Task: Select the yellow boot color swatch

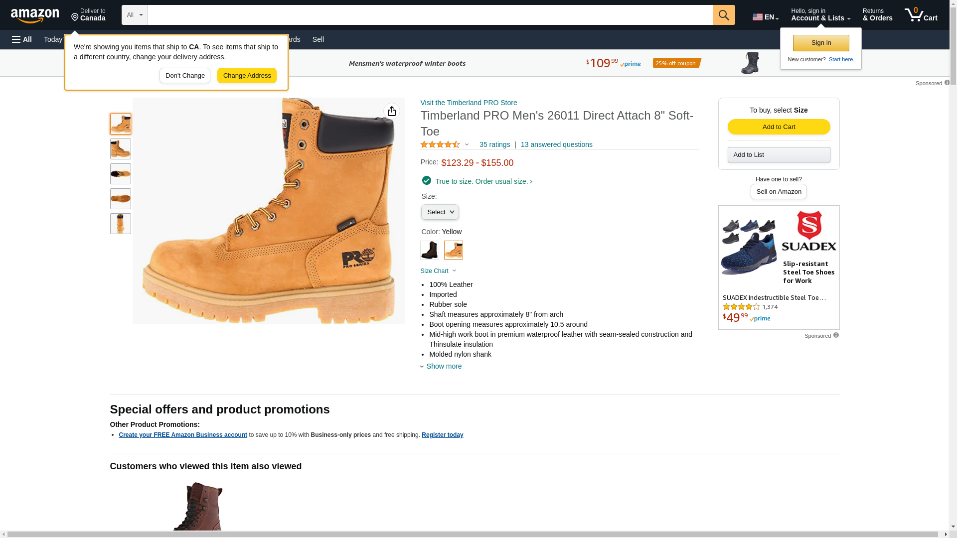Action: (453, 250)
